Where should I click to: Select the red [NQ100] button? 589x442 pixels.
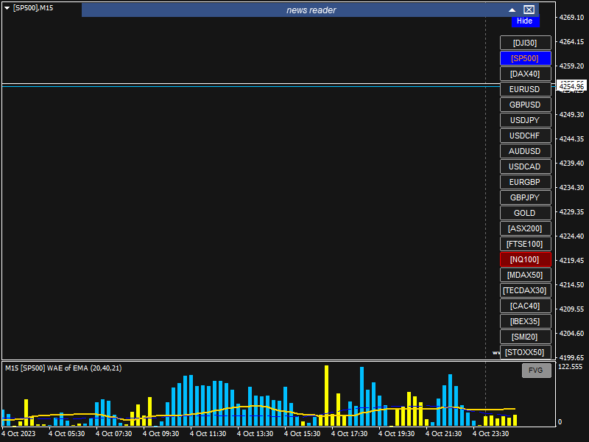pos(525,259)
